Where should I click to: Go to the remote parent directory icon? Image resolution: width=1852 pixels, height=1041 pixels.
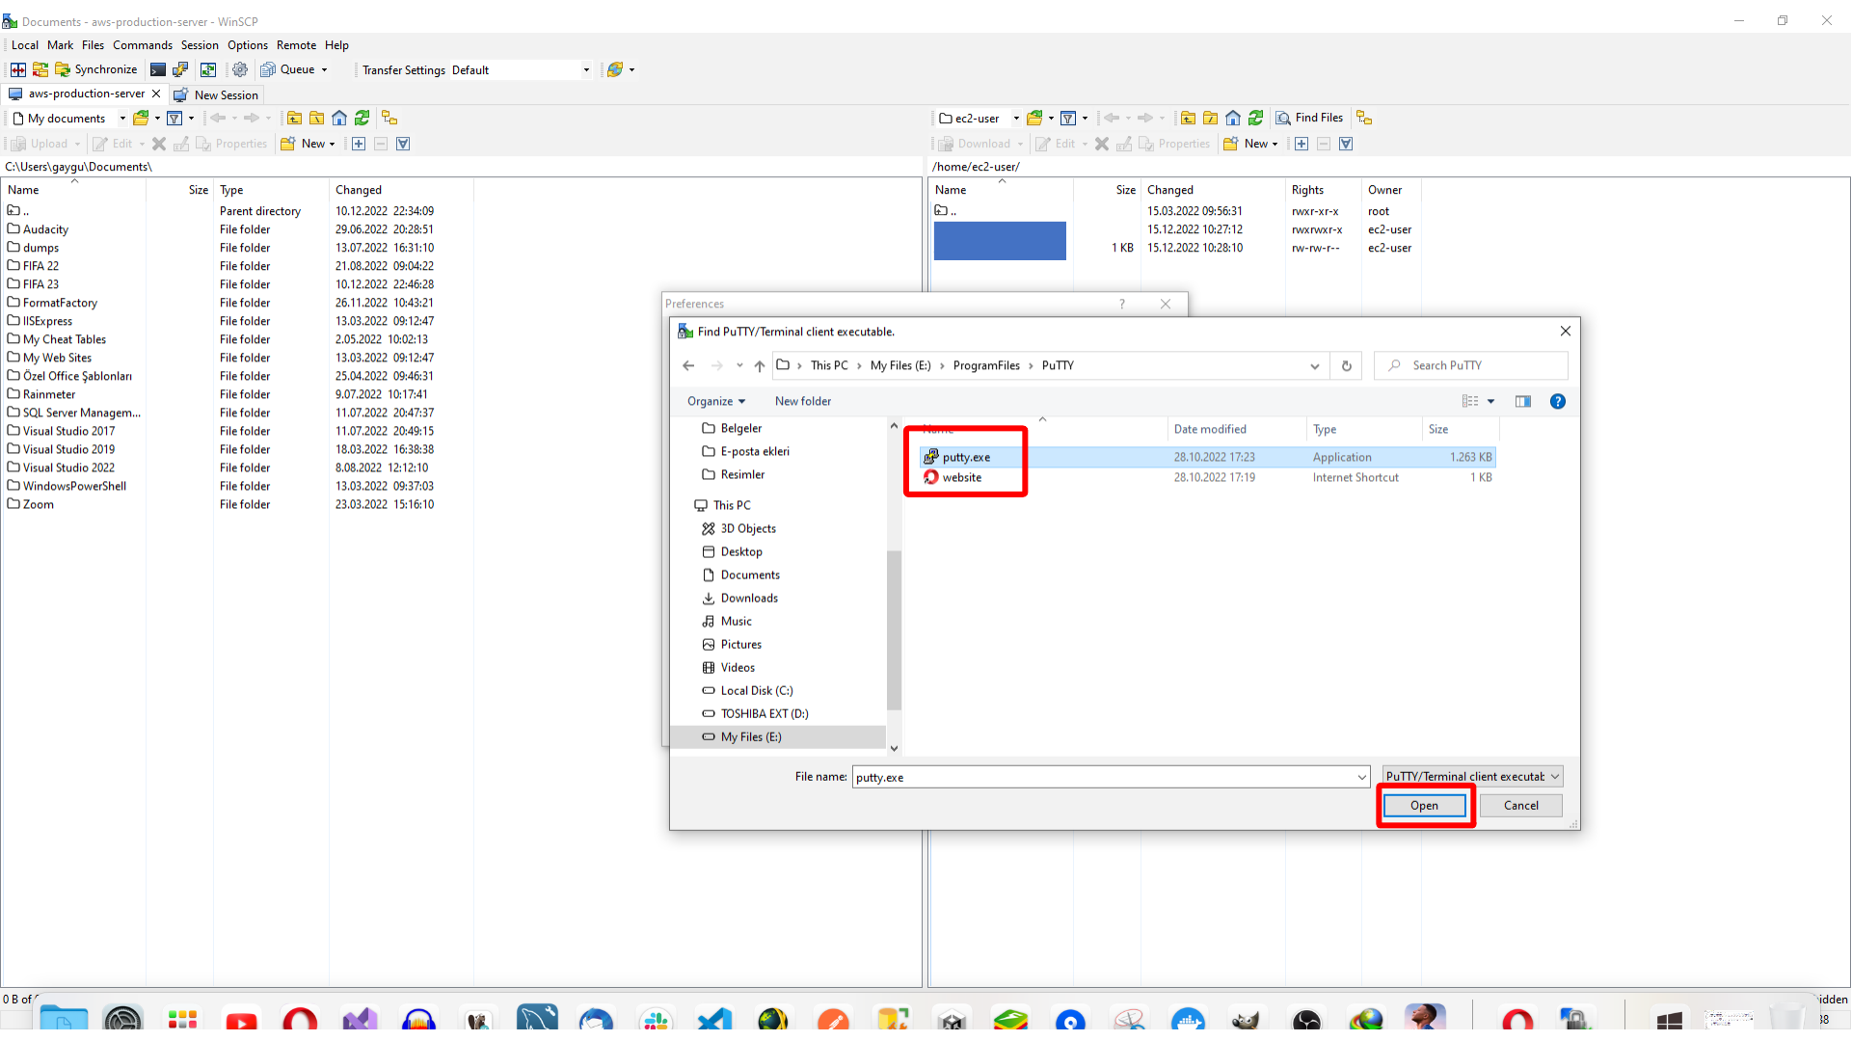tap(1188, 118)
